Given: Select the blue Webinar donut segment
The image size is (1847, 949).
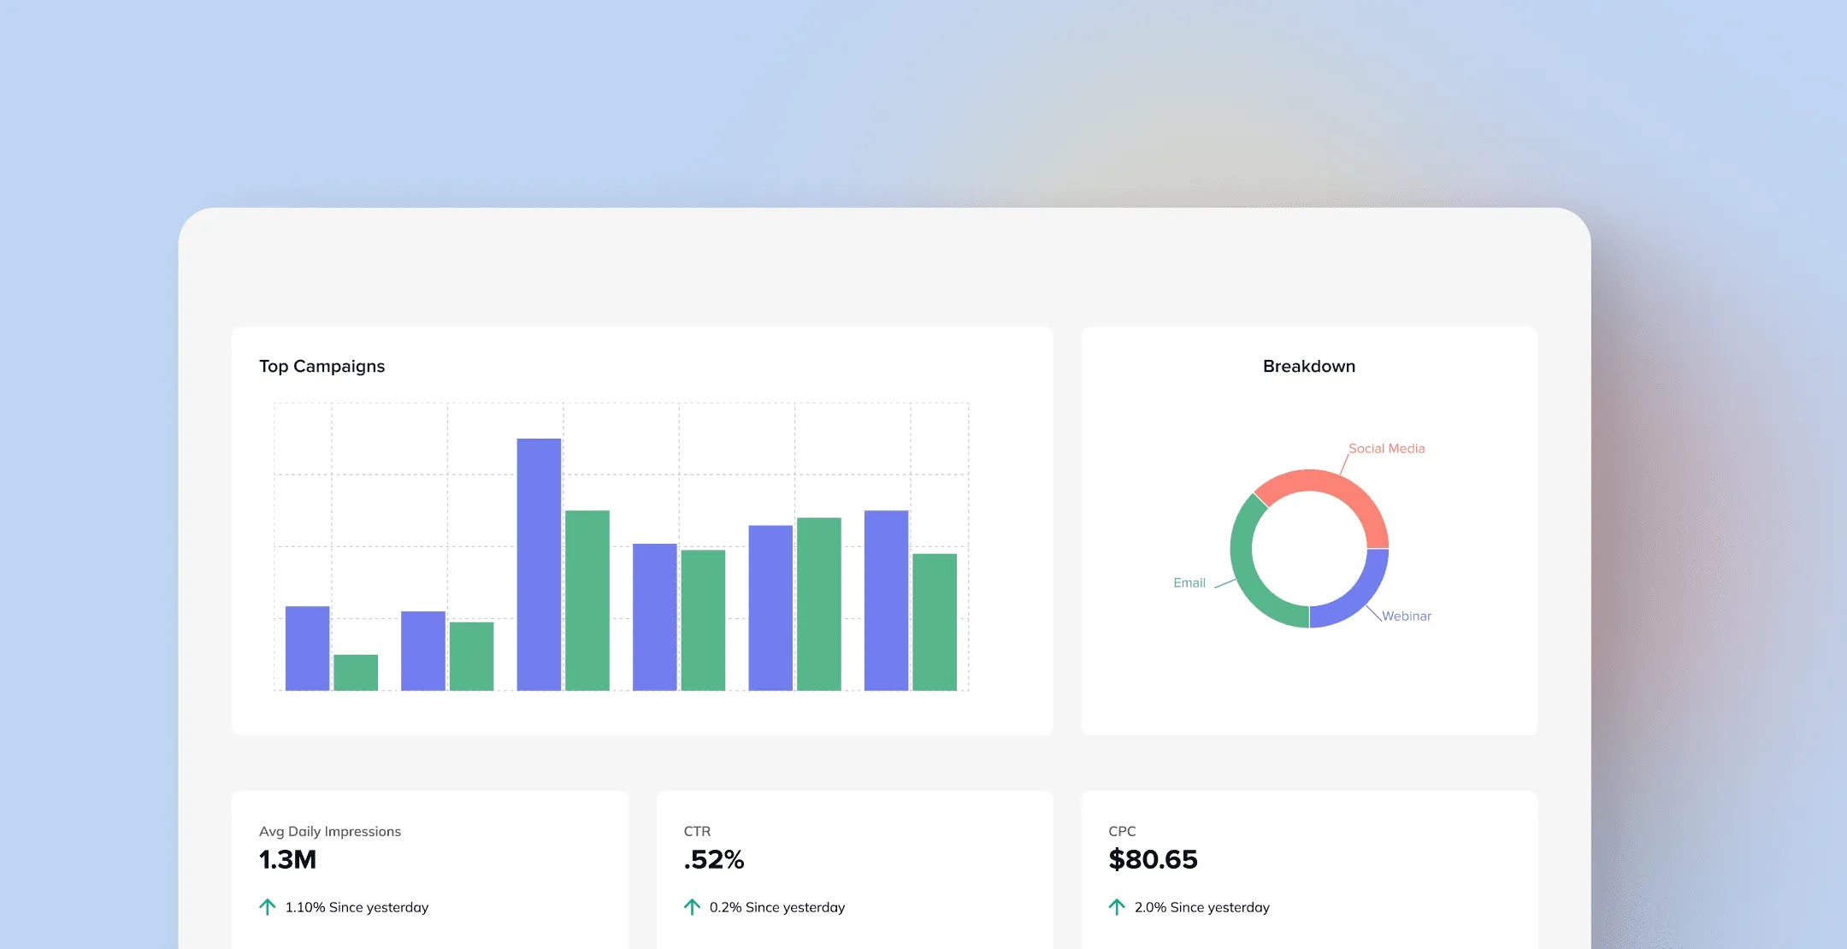Looking at the screenshot, I should coord(1362,598).
